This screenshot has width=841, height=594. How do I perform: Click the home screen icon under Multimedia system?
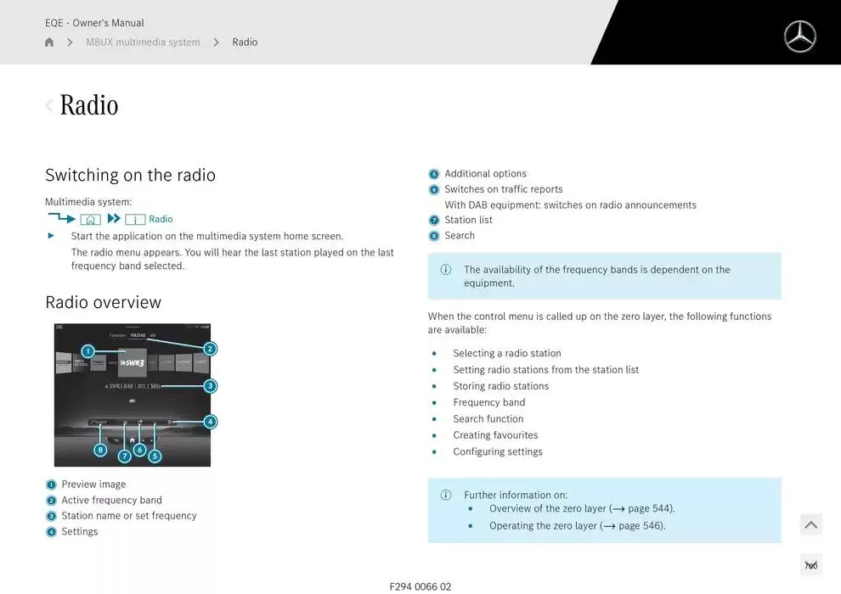tap(90, 219)
